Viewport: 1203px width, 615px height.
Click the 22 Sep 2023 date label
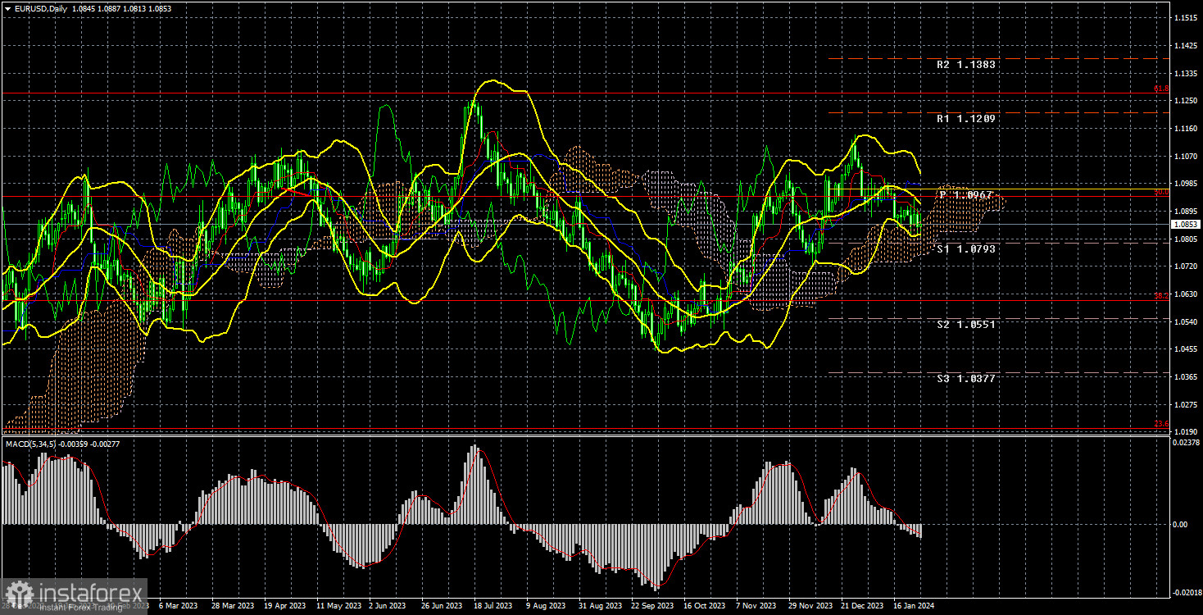click(653, 606)
